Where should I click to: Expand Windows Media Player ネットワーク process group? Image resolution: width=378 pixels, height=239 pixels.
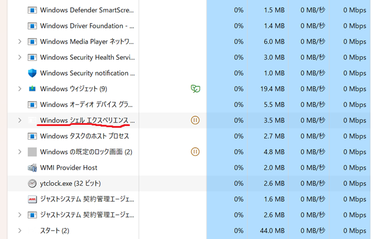coord(19,42)
